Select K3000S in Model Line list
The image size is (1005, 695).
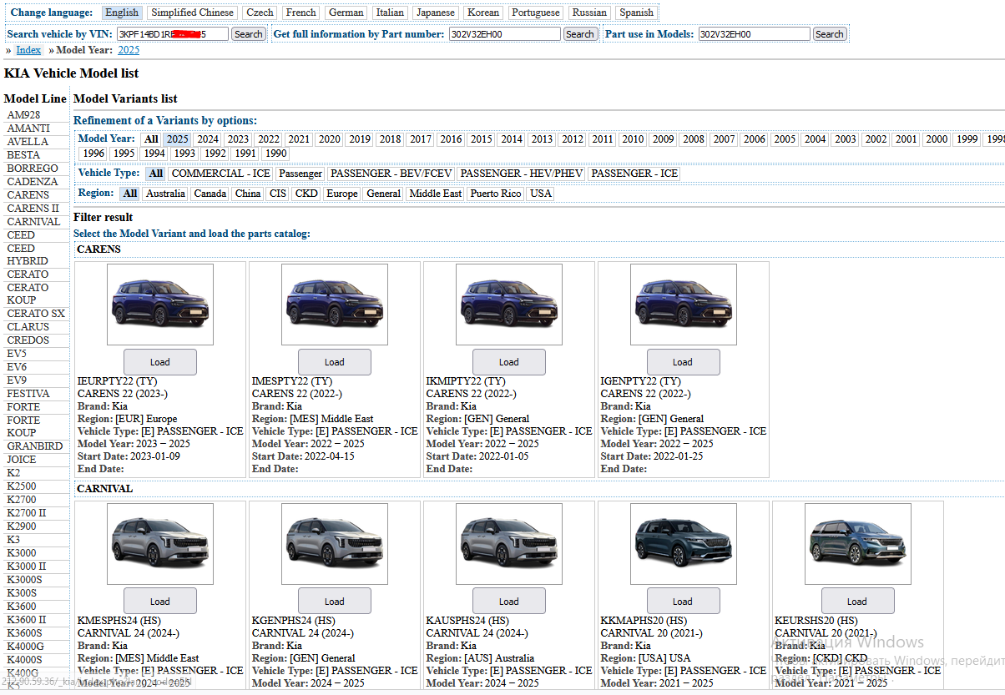tap(24, 580)
